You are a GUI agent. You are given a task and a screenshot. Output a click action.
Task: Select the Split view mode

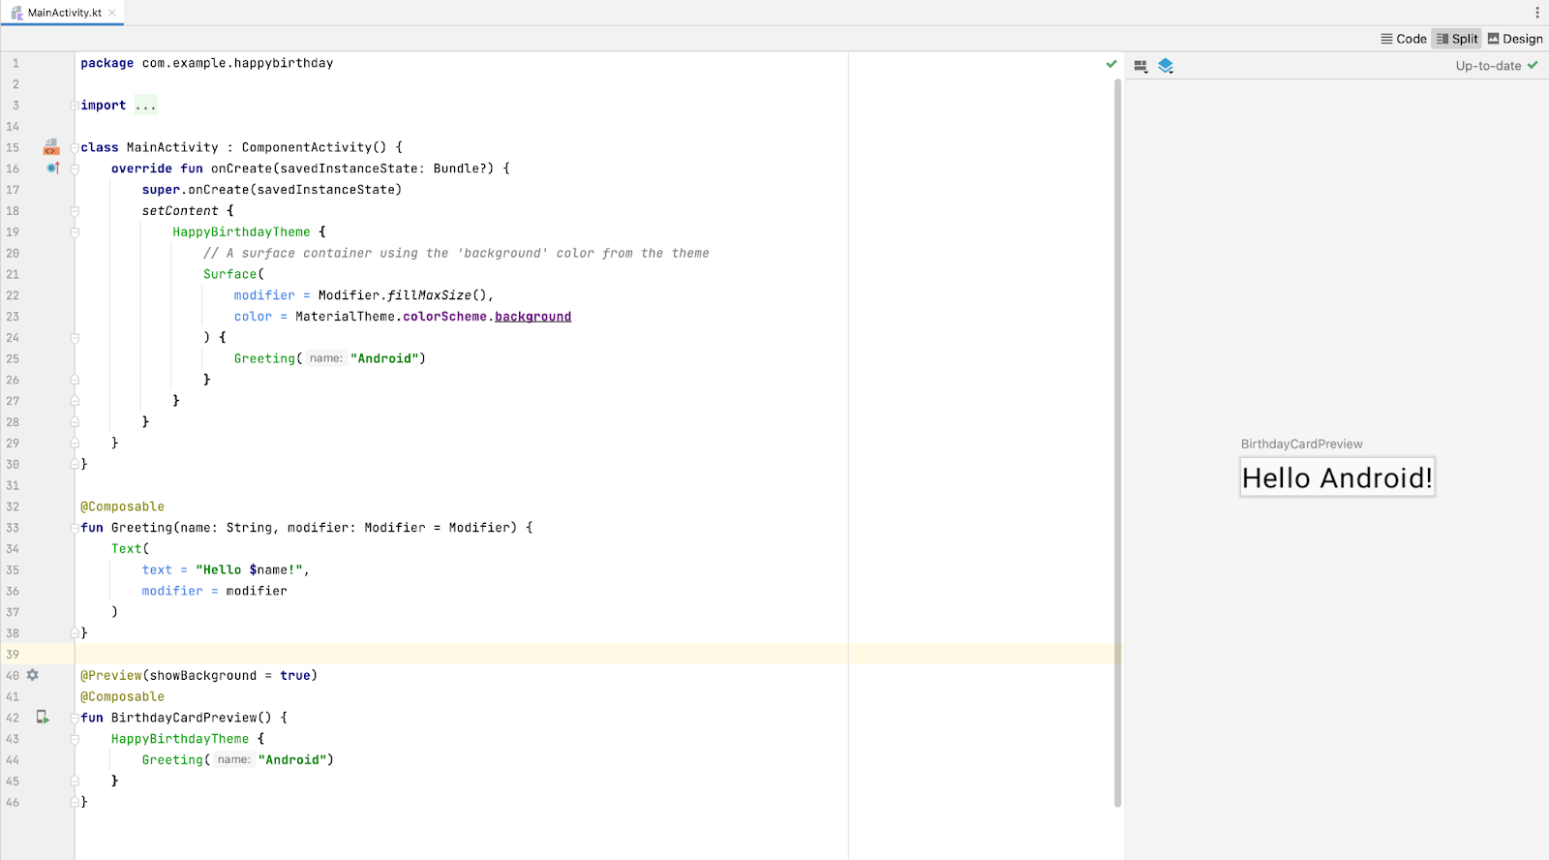pyautogui.click(x=1457, y=39)
